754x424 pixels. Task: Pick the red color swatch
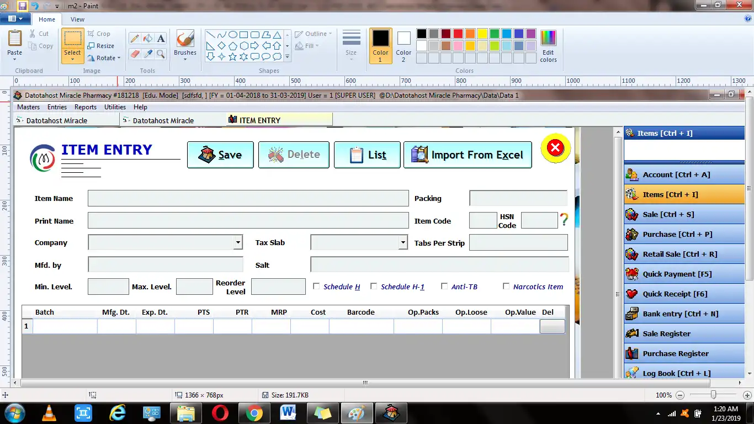pos(458,34)
